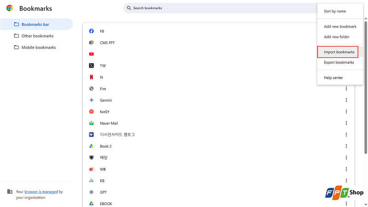
Task: Click the Bookmarks page heading
Action: click(x=36, y=8)
